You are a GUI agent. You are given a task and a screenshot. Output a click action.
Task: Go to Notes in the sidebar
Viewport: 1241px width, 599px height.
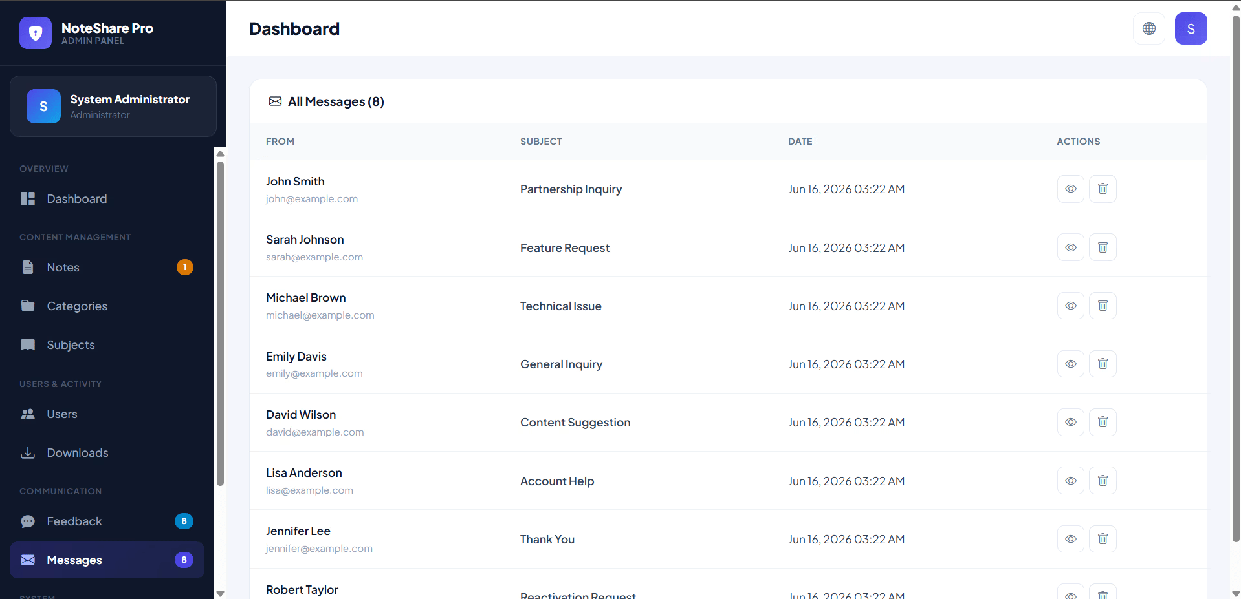tap(107, 268)
